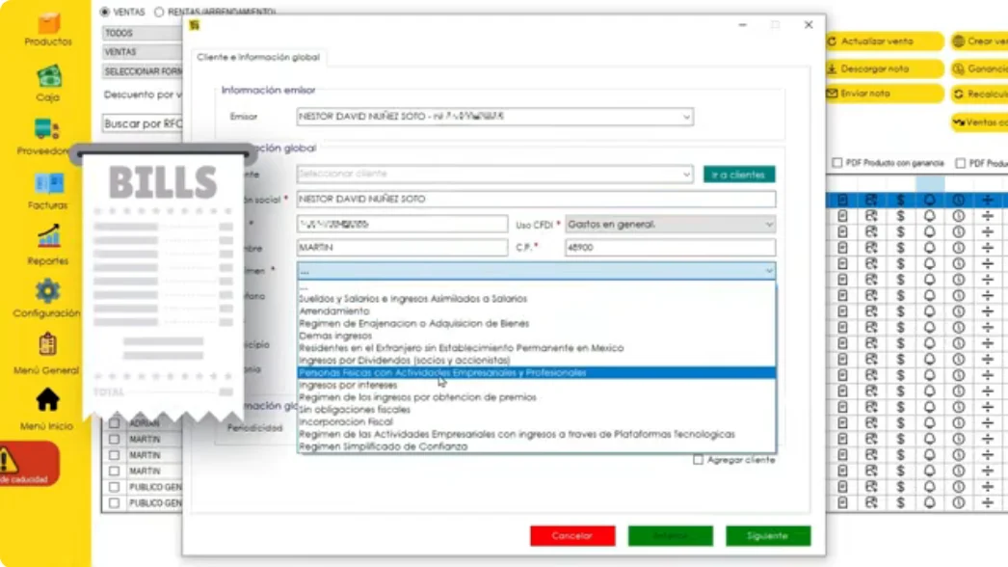The image size is (1008, 567).
Task: Open the Menú General clipboard icon
Action: pos(47,345)
